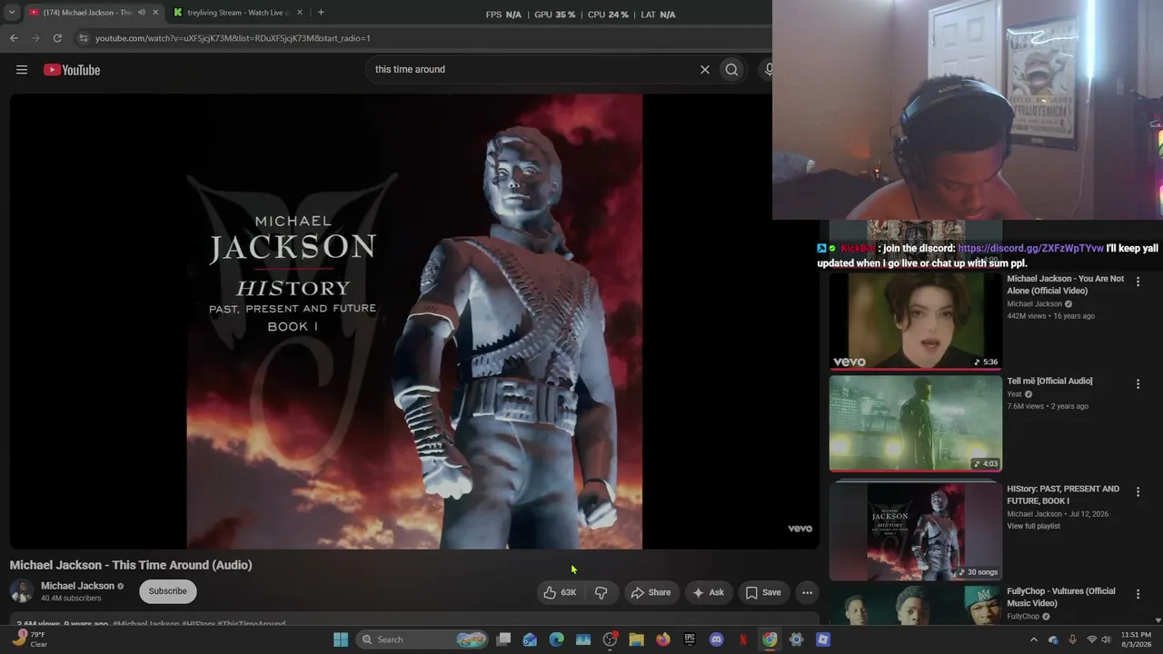Open HIStory album playlist thumbnail
This screenshot has height=654, width=1163.
tap(915, 531)
